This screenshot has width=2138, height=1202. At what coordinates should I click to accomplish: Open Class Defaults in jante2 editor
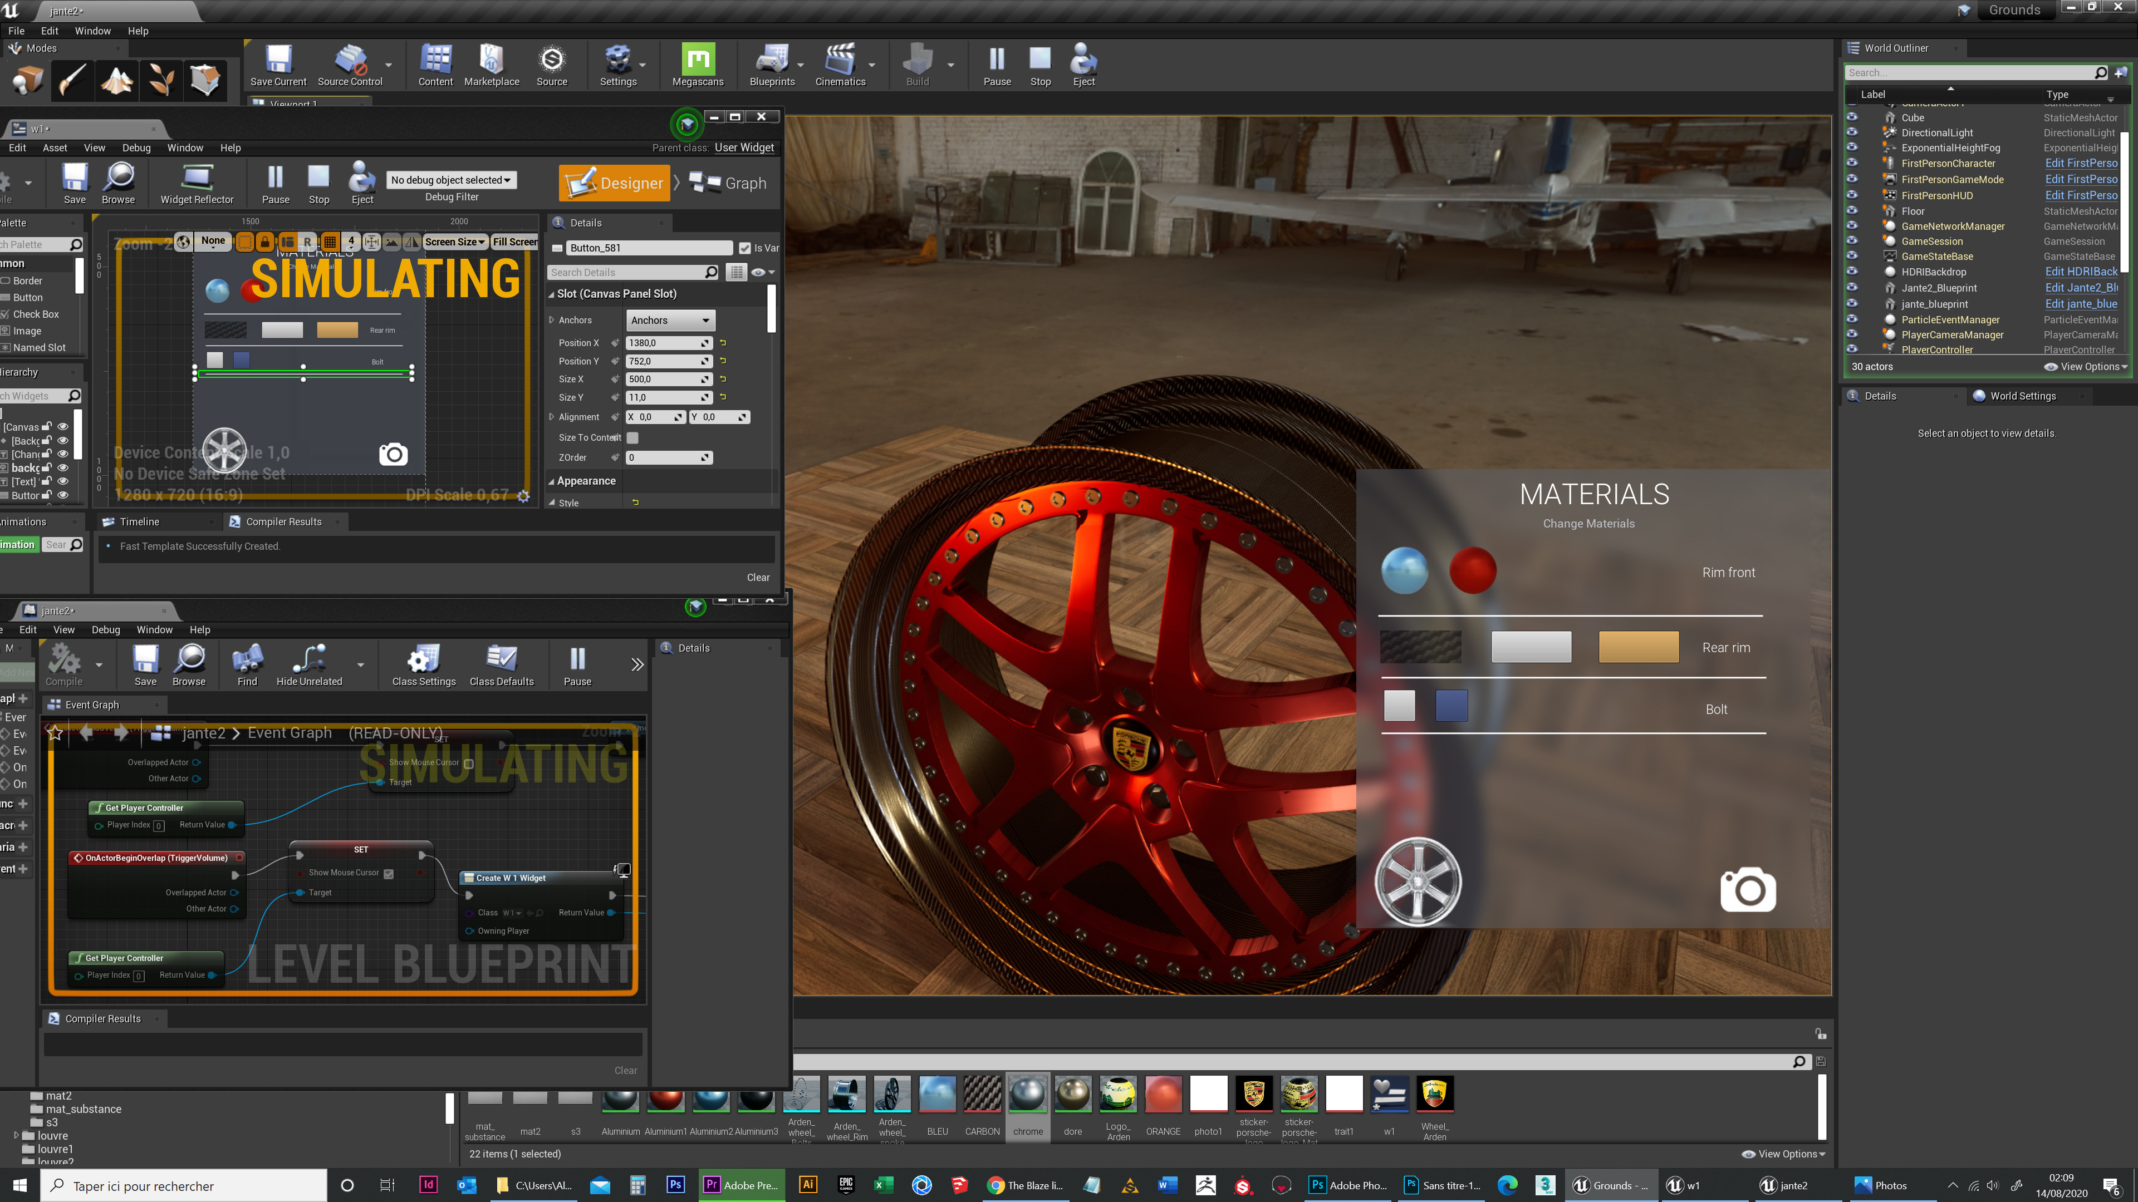pos(501,666)
